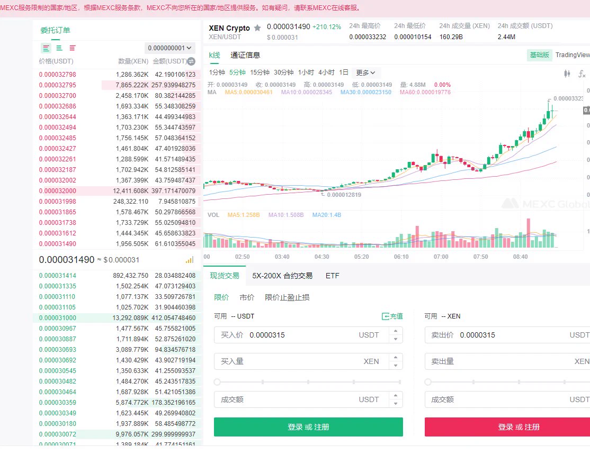Select buy order at price 0.000030072

(117, 434)
